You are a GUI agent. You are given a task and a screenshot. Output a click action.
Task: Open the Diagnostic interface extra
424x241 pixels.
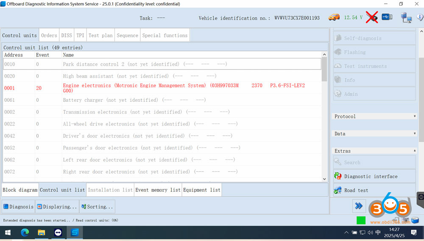(371, 177)
